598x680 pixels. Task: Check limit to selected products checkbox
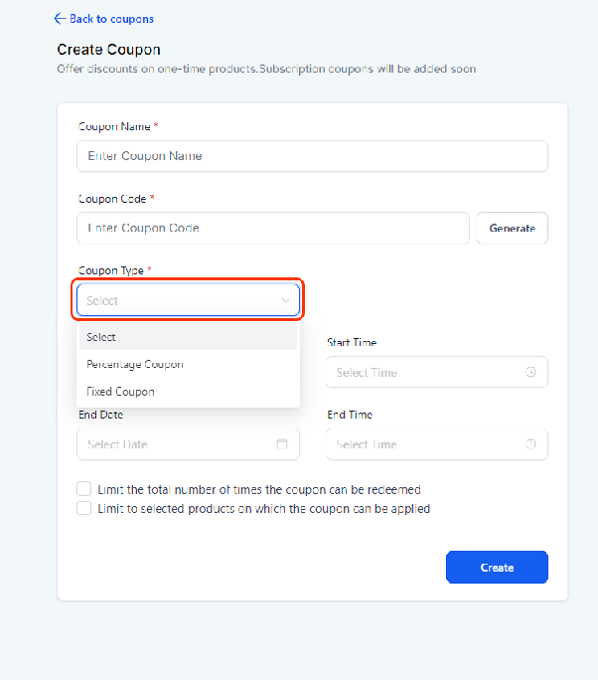coord(84,508)
